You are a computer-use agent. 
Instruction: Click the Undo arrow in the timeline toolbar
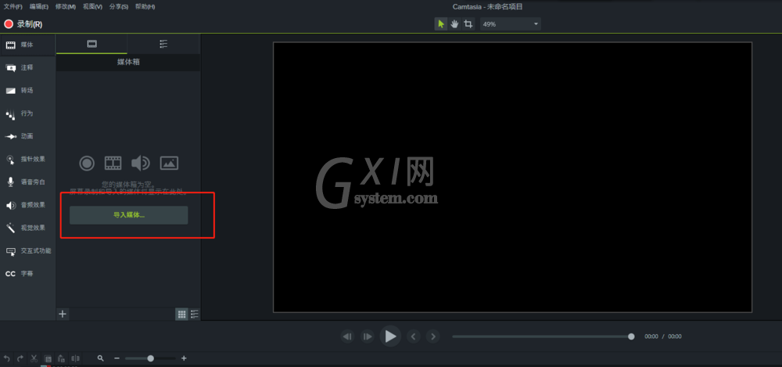pyautogui.click(x=6, y=358)
